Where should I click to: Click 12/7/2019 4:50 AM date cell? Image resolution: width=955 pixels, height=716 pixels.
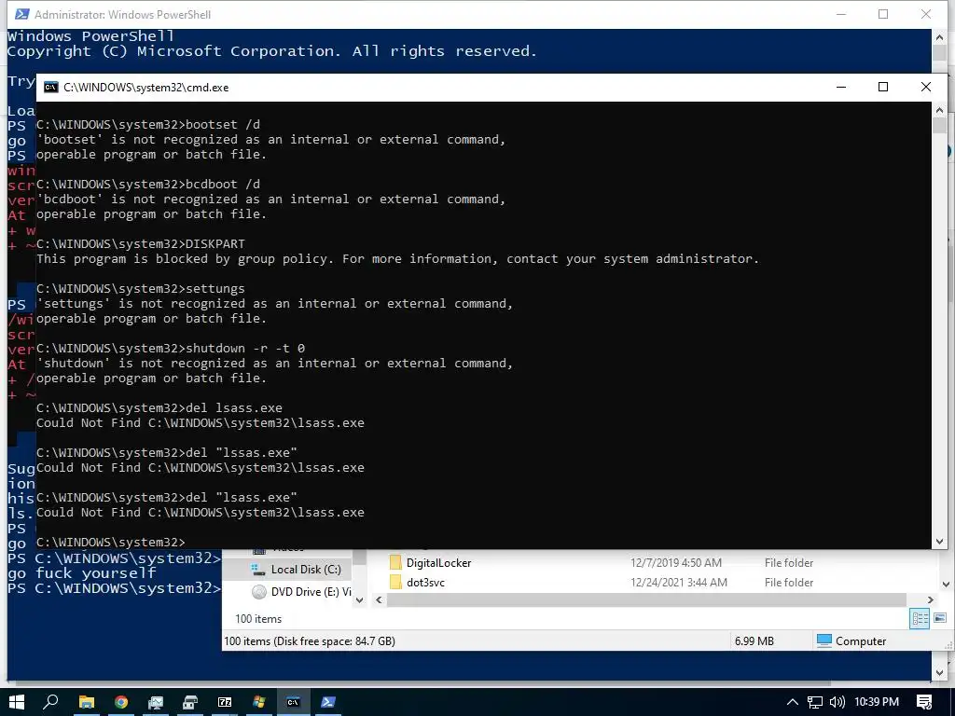[x=676, y=562]
